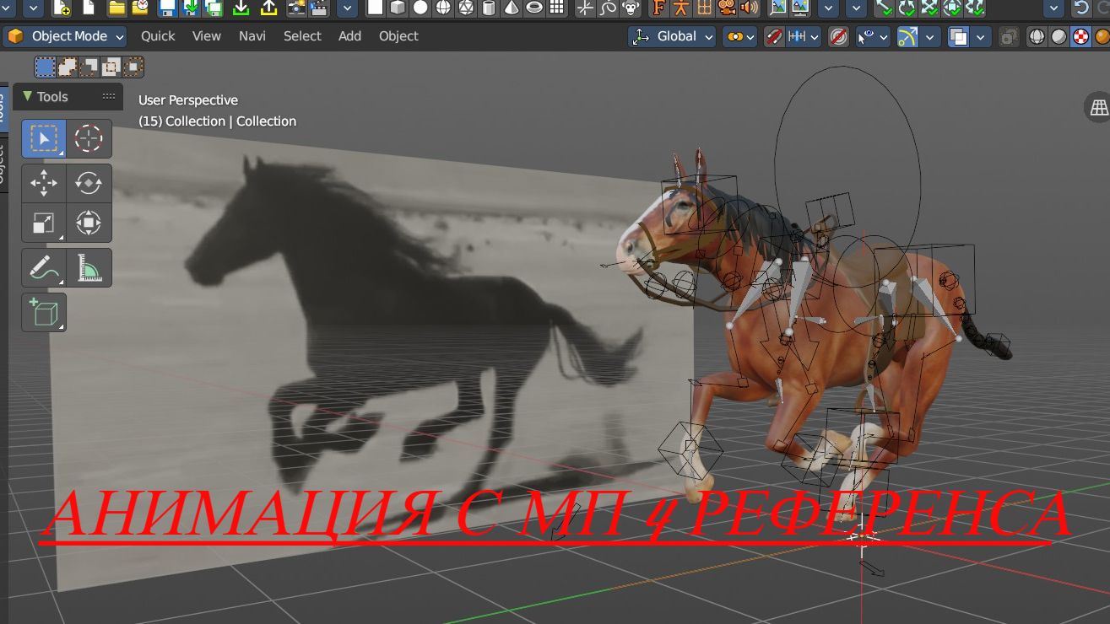The image size is (1110, 624).
Task: Open Global transform orientation dropdown
Action: coord(674,36)
